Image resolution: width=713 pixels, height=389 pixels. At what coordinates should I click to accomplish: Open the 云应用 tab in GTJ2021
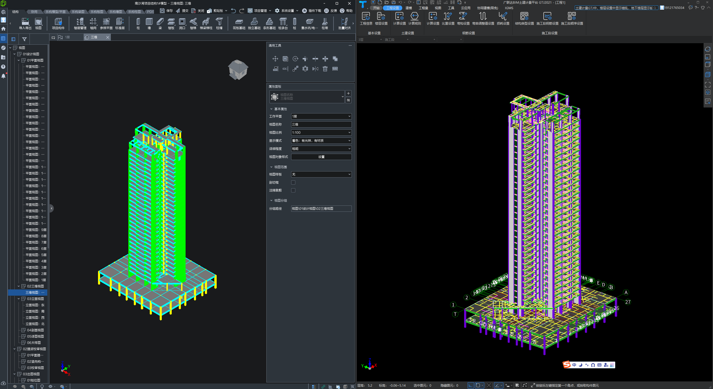(x=465, y=8)
